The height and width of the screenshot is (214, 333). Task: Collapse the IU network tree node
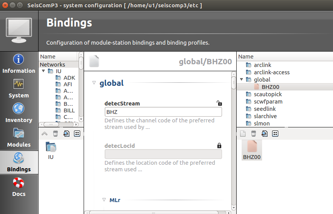(43, 71)
